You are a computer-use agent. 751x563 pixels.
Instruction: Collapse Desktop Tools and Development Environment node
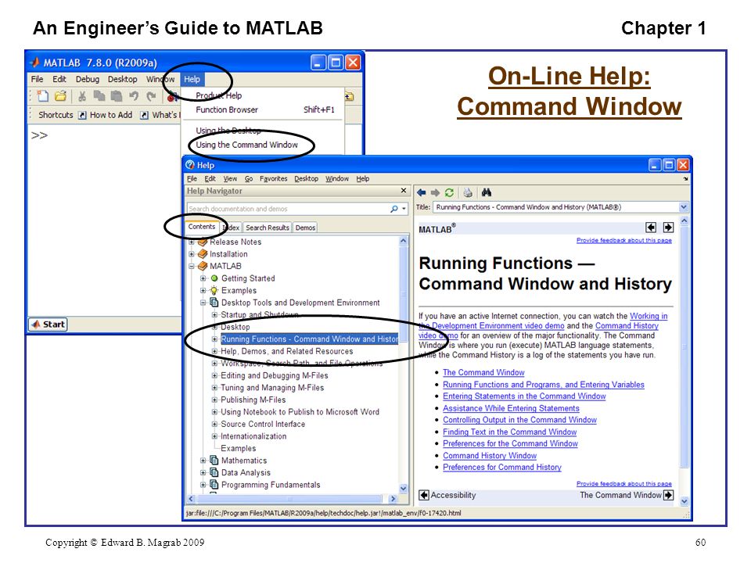(x=203, y=303)
